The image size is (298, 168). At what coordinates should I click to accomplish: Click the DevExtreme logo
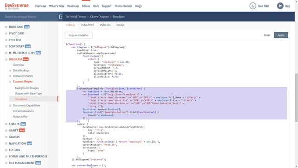coord(17,6)
